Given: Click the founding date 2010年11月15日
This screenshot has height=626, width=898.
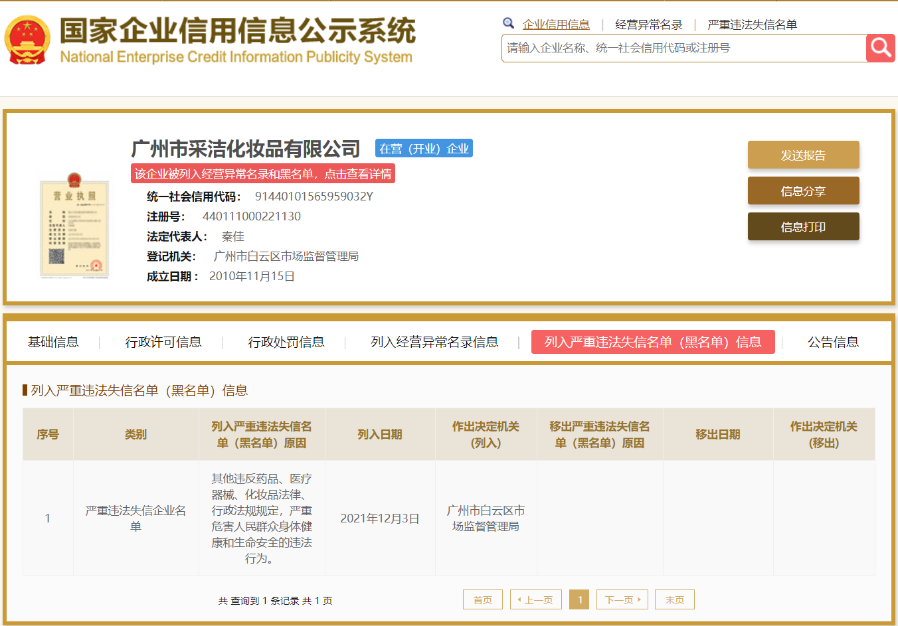Looking at the screenshot, I should pyautogui.click(x=252, y=276).
